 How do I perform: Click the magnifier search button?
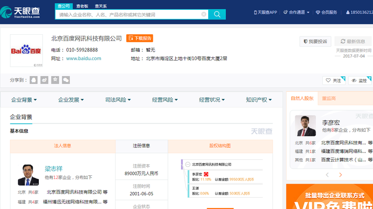[x=217, y=15]
